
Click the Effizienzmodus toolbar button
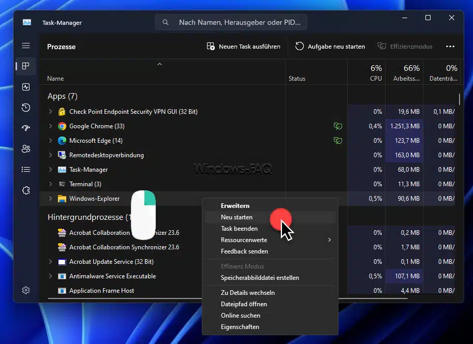tap(405, 47)
